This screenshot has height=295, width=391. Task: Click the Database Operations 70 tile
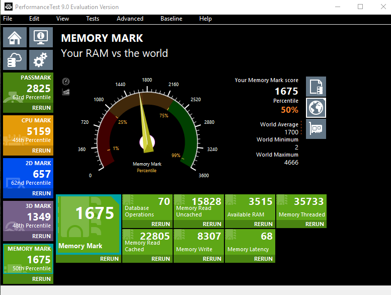(x=147, y=207)
